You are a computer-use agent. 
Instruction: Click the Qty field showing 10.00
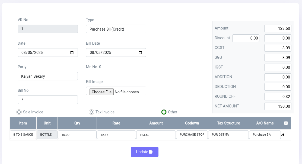(x=77, y=135)
